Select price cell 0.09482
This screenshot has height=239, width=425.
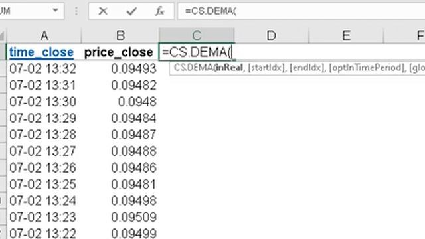point(120,86)
